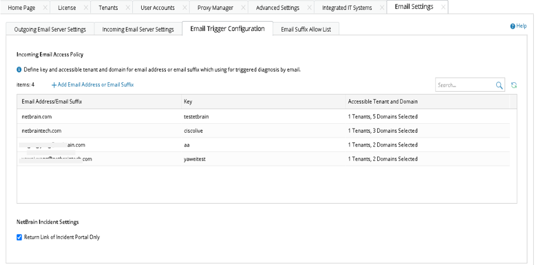This screenshot has width=535, height=265.
Task: Open the User Accounts tab
Action: click(158, 8)
